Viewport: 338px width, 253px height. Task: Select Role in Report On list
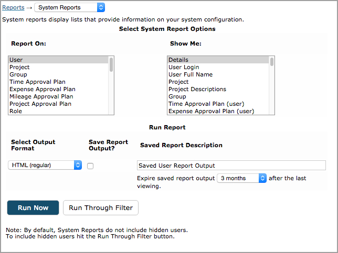tap(58, 111)
